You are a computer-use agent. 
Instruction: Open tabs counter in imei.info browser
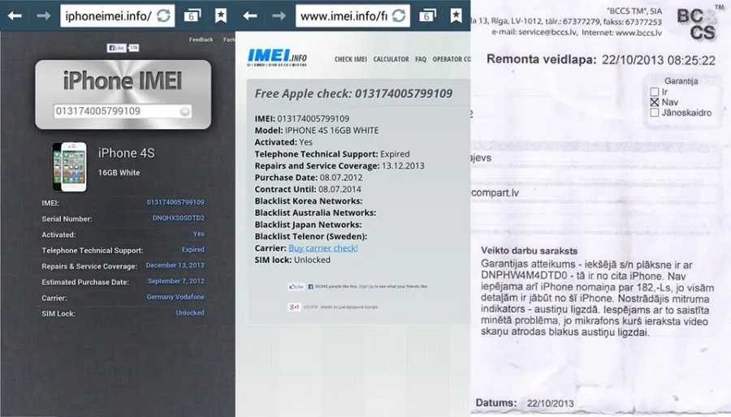tap(427, 16)
